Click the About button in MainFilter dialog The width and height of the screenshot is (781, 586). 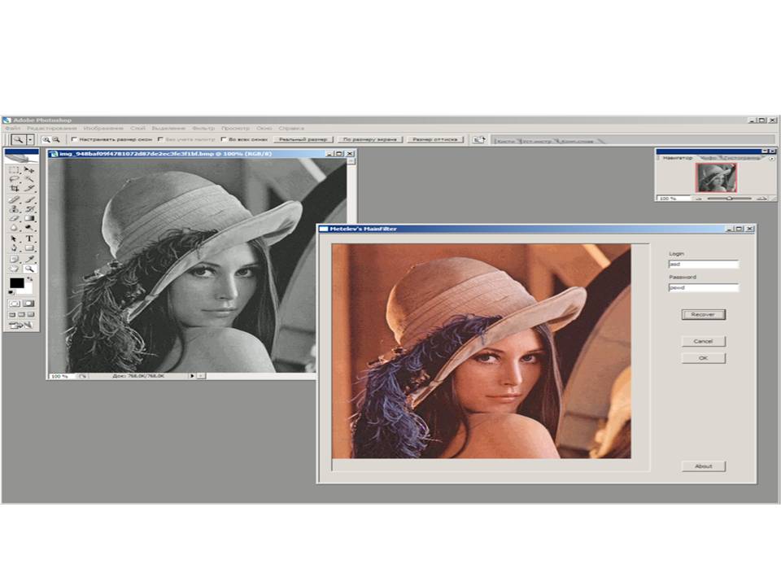(x=703, y=466)
